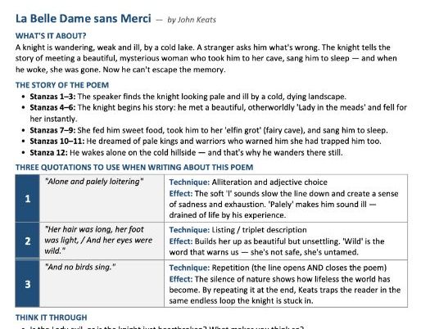Select the number 1 table cell
The image size is (439, 329).
(28, 198)
